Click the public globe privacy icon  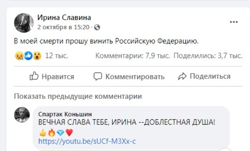97,27
